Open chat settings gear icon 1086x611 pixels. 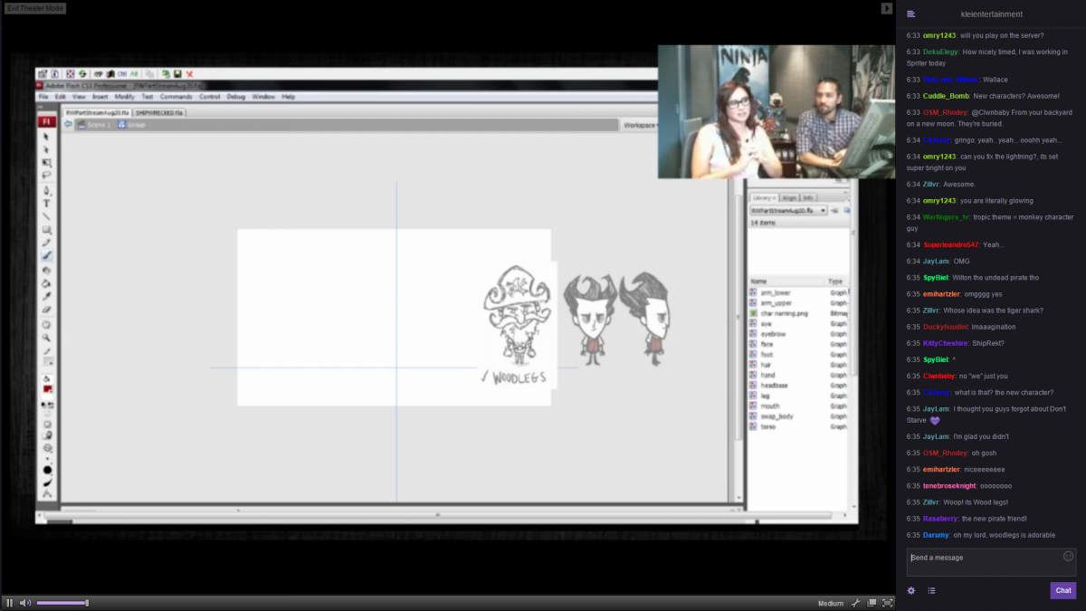911,590
